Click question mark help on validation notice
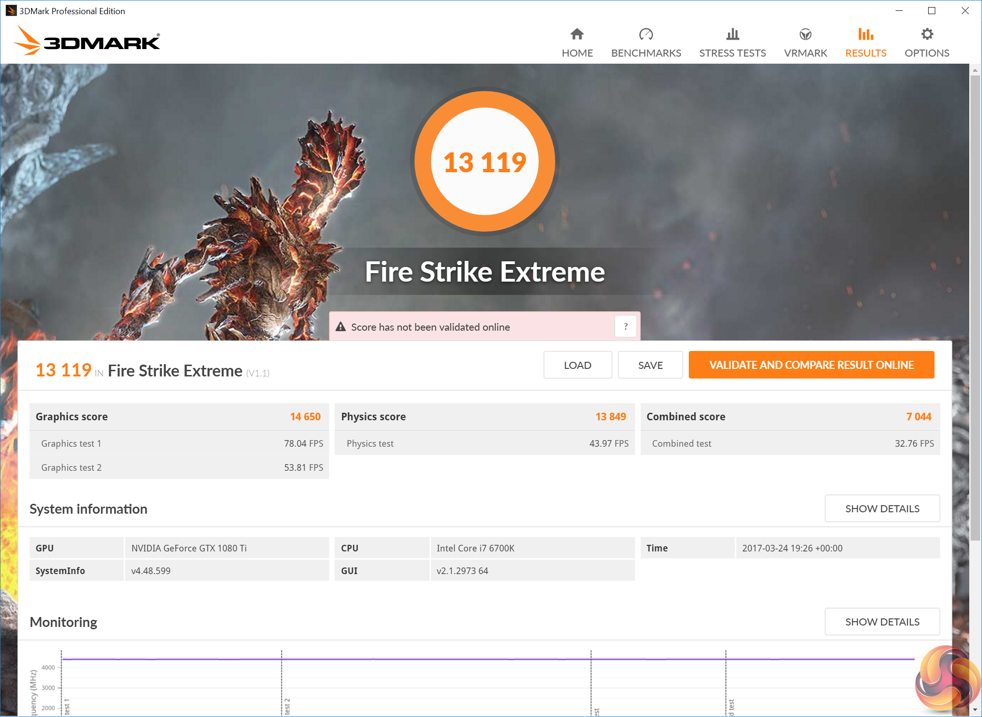This screenshot has width=982, height=717. pos(626,326)
